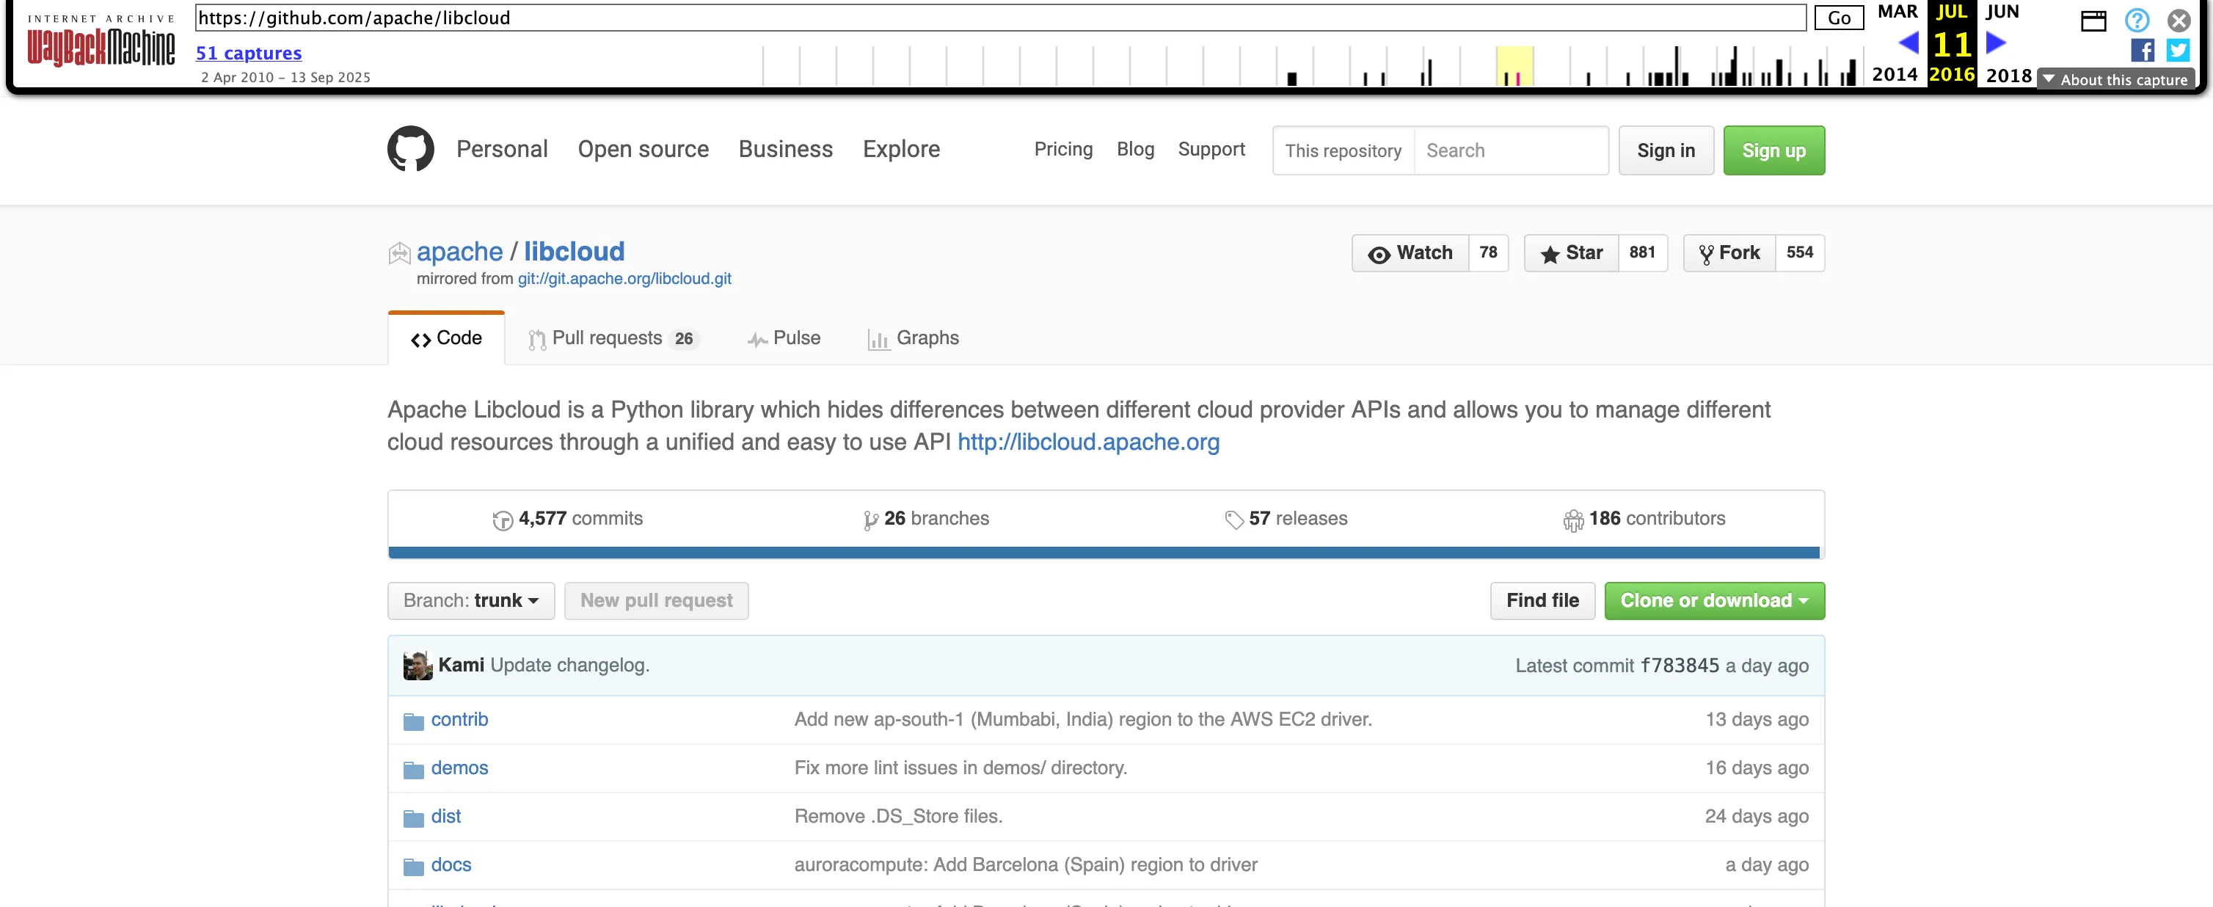View the 881 stargazers count
This screenshot has width=2213, height=907.
click(1643, 252)
